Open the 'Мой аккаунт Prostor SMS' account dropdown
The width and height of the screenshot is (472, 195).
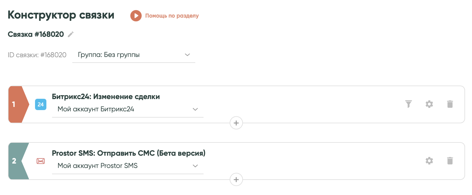pos(127,166)
